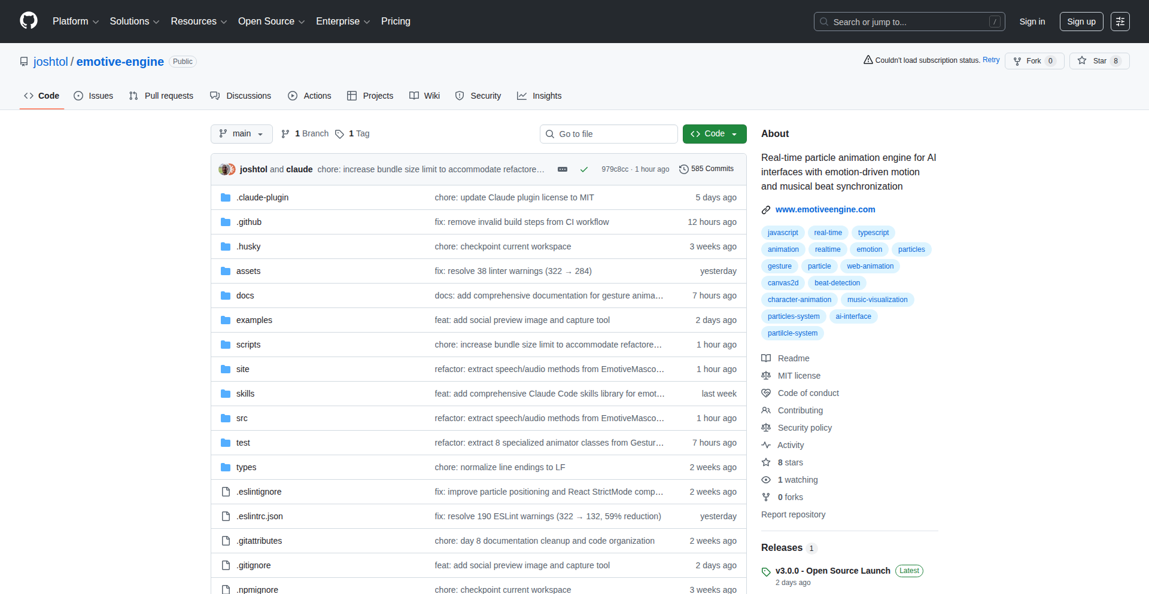Click joshtol's commit author avatar
This screenshot has height=594, width=1149.
pyautogui.click(x=224, y=169)
